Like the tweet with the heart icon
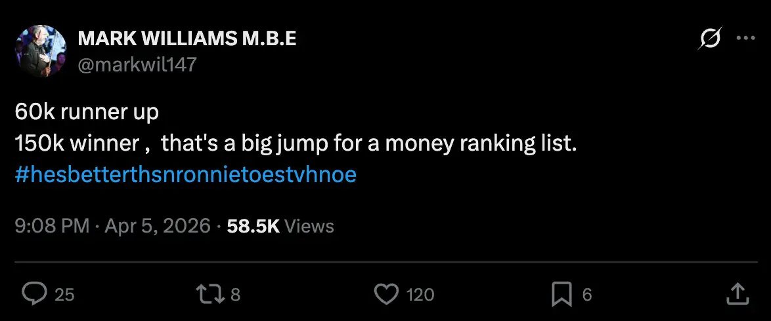Screen dimensions: 771x321 tap(386, 294)
